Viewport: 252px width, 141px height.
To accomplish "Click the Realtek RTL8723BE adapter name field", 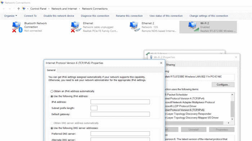I will (x=199, y=77).
